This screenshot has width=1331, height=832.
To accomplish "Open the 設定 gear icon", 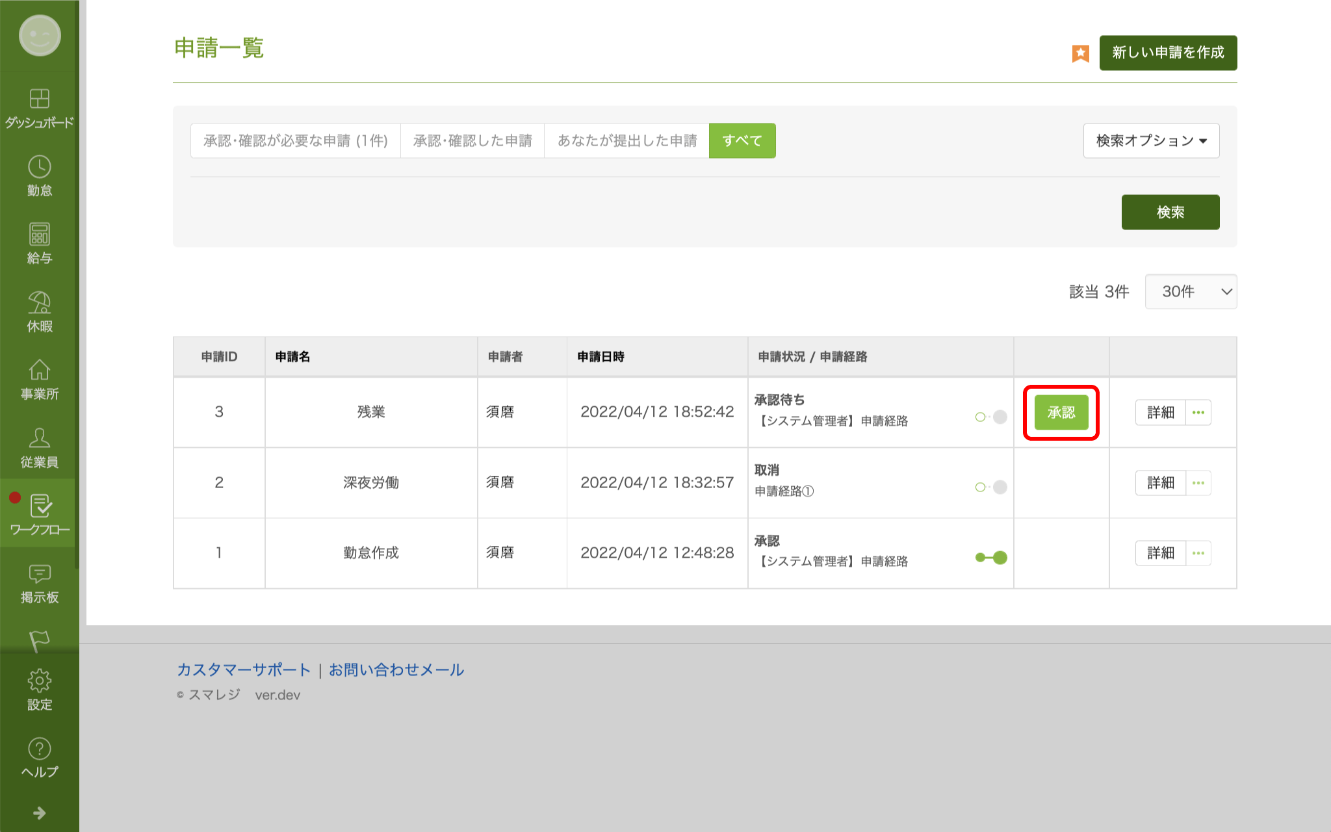I will [39, 681].
